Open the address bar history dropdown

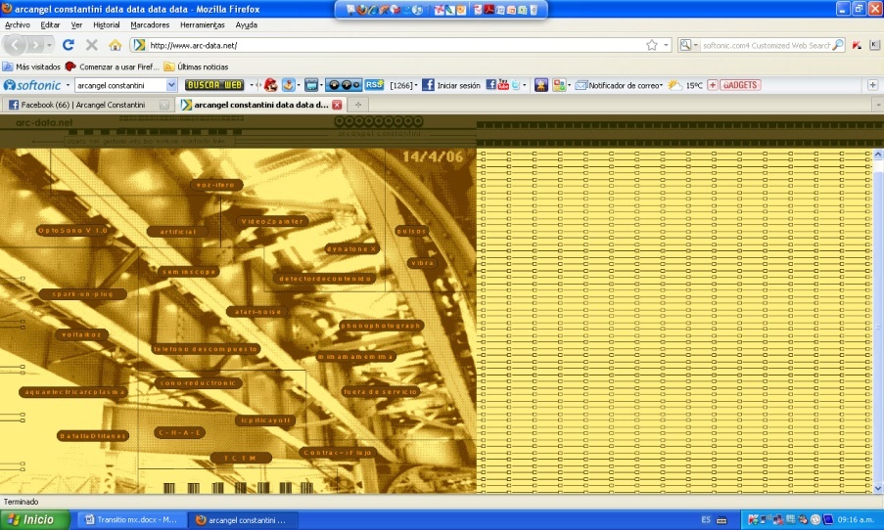(x=667, y=45)
